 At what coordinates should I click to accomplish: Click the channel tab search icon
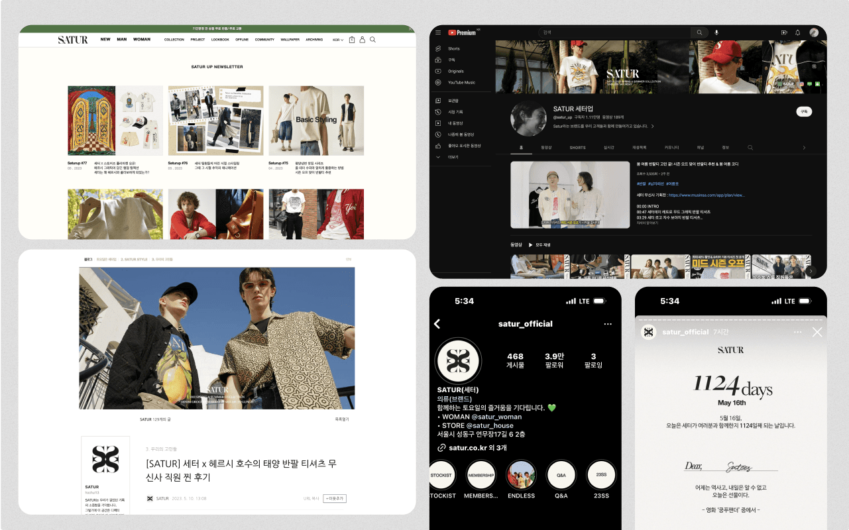pos(750,147)
